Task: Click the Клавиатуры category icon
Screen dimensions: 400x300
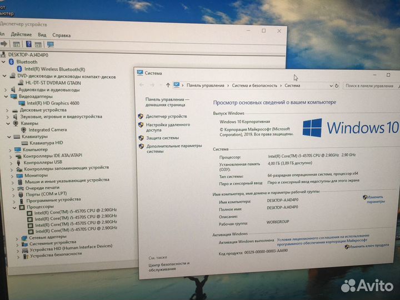Action: pos(17,137)
